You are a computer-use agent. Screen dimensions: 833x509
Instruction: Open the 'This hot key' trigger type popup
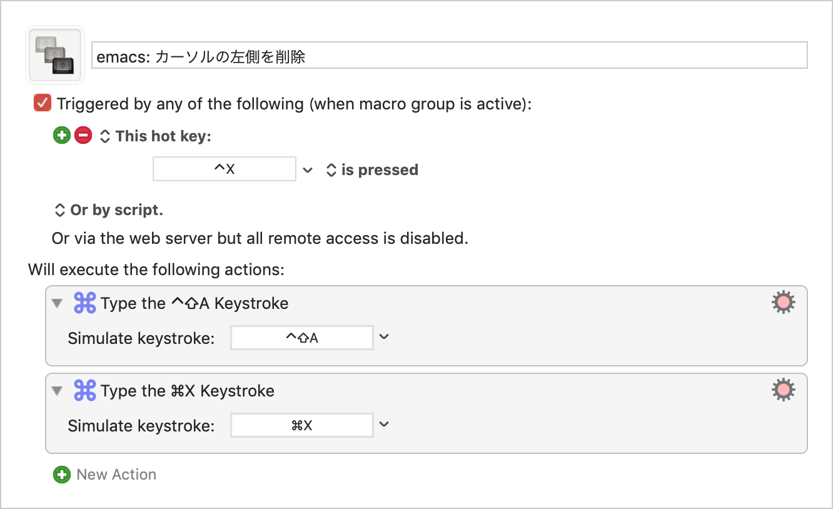pyautogui.click(x=156, y=136)
